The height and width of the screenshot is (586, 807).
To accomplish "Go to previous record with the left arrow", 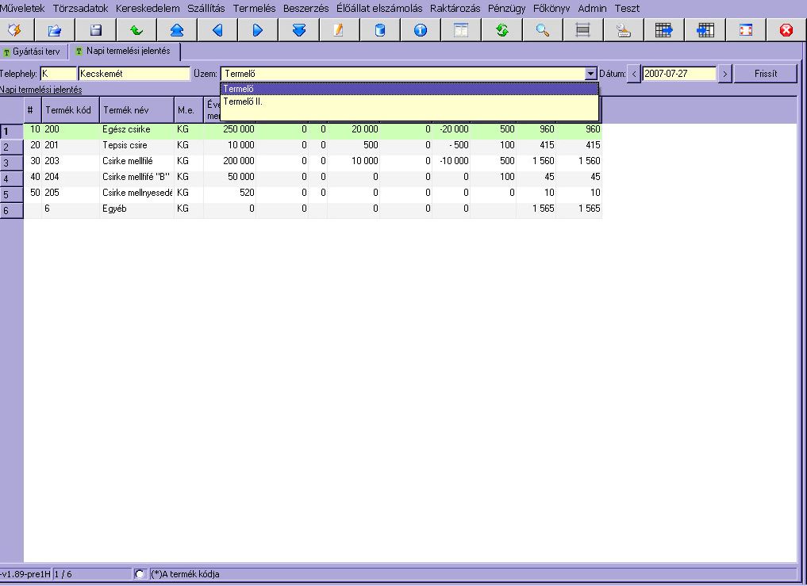I will click(x=217, y=30).
